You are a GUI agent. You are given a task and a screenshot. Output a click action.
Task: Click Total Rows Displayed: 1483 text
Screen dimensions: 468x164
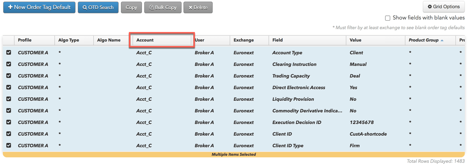pos(436,161)
